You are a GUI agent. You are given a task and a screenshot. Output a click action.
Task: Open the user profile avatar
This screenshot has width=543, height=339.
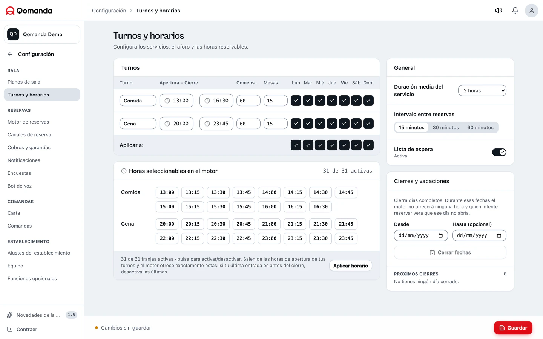coord(531,11)
